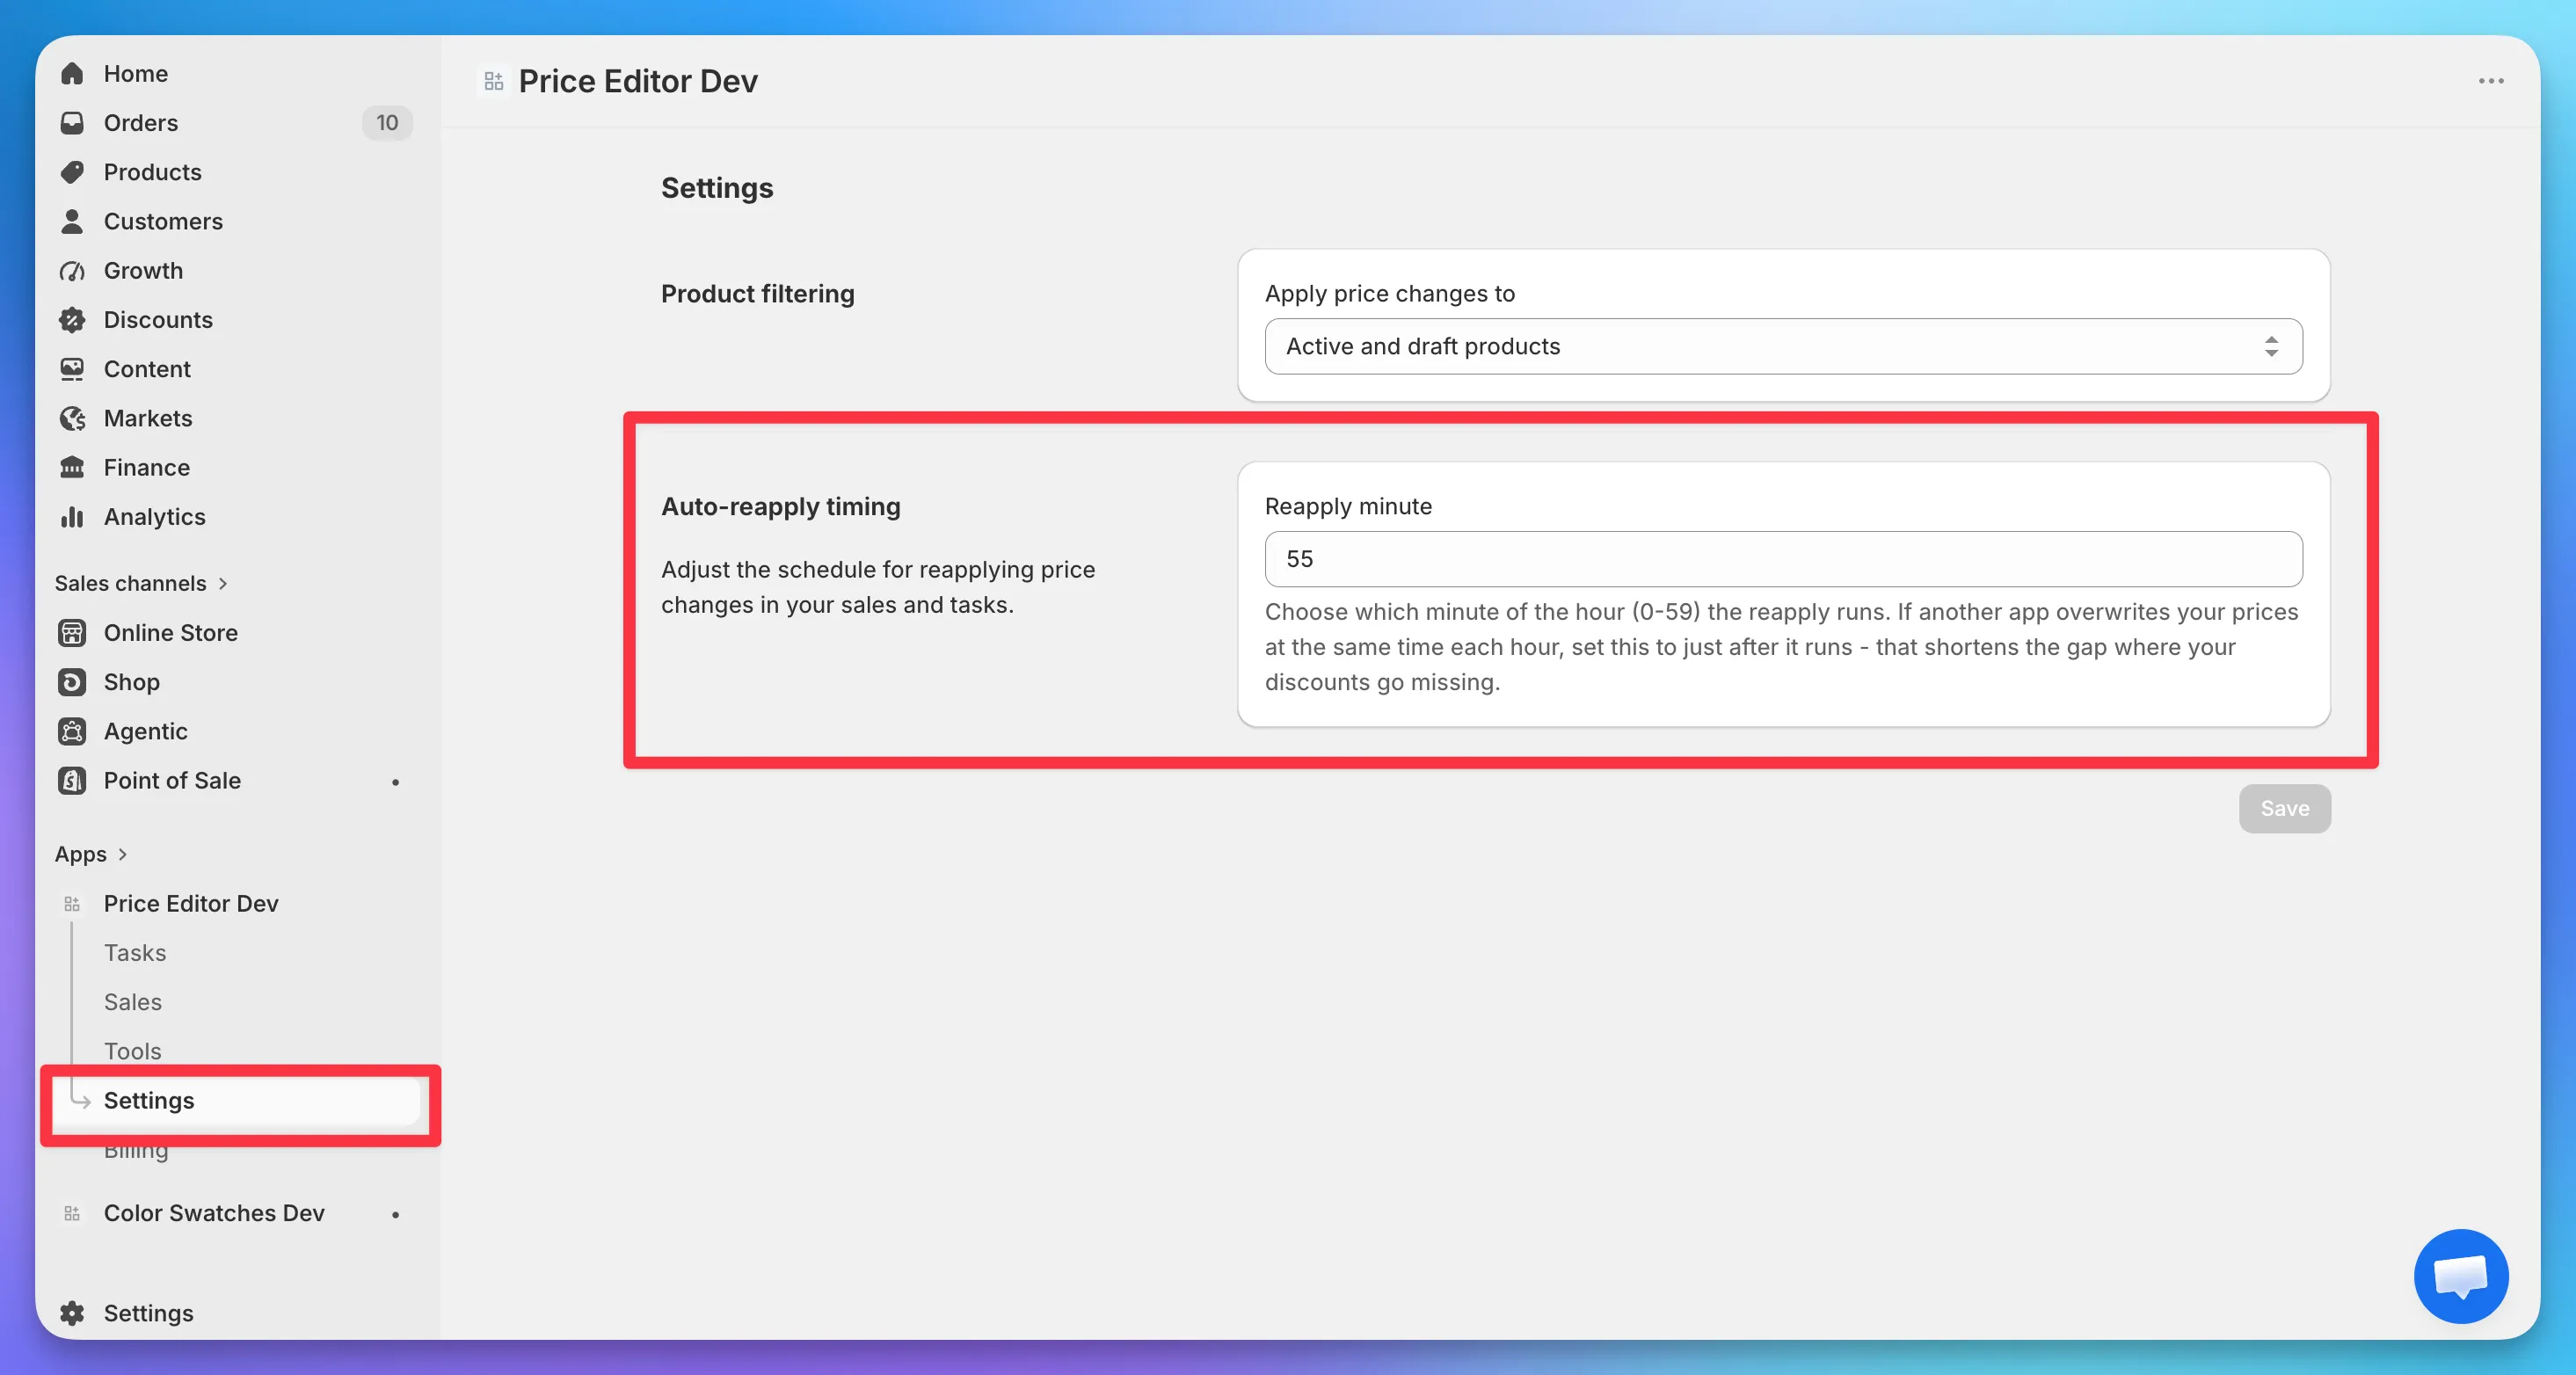Click the Reapply minute input field
The height and width of the screenshot is (1375, 2576).
click(1783, 558)
